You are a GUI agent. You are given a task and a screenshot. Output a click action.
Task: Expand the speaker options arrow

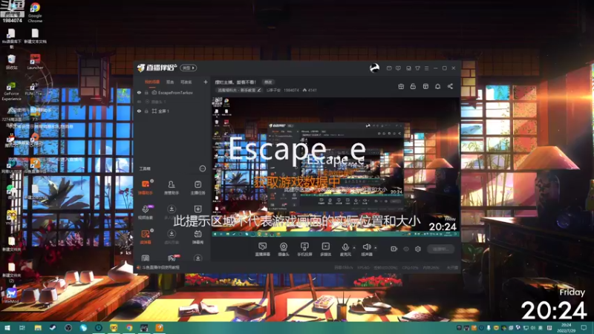(x=376, y=248)
